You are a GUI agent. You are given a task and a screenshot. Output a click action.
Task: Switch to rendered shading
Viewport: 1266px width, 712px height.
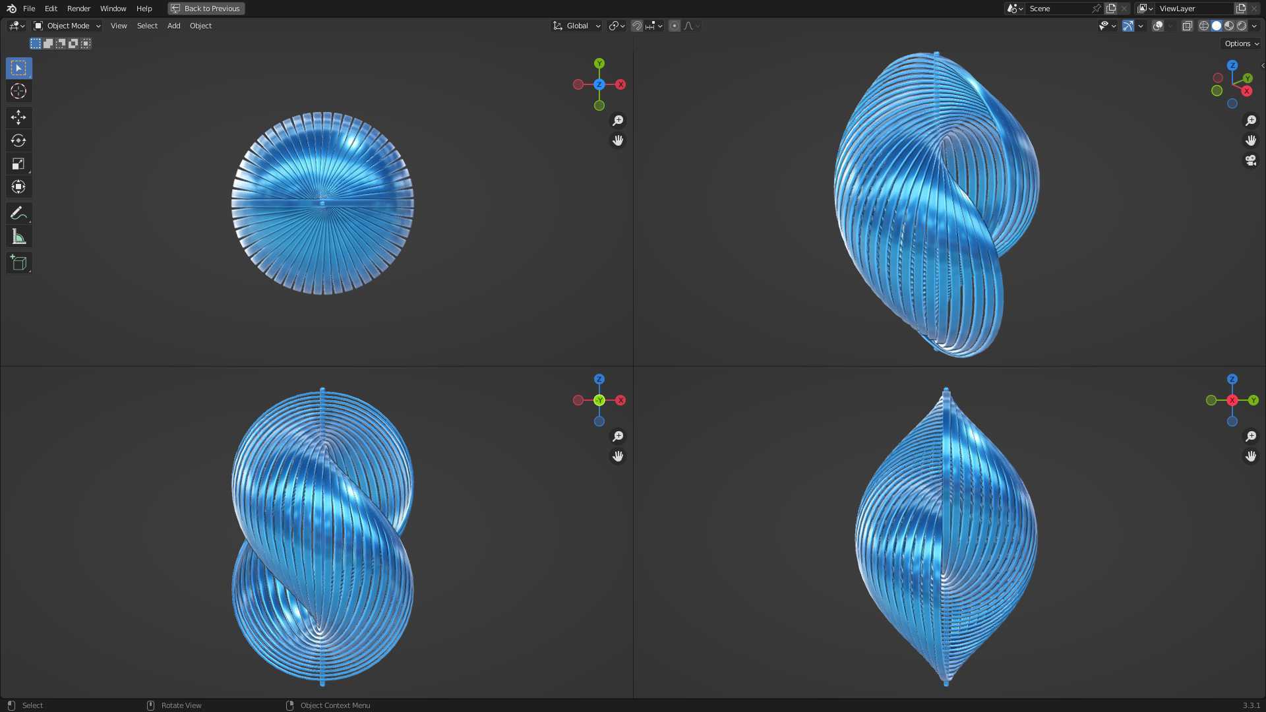(1242, 26)
